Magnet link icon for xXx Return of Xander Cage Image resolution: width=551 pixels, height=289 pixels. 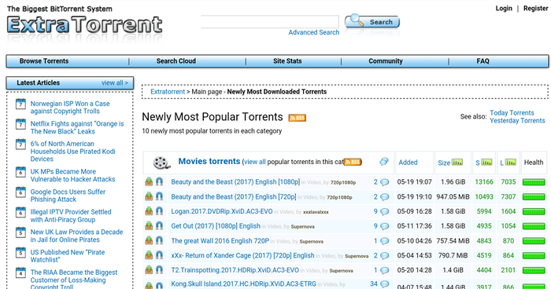point(159,255)
